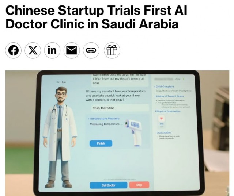The image size is (234, 196).
Task: Click the heart rate icon under Physical Examination
Action: pyautogui.click(x=161, y=118)
